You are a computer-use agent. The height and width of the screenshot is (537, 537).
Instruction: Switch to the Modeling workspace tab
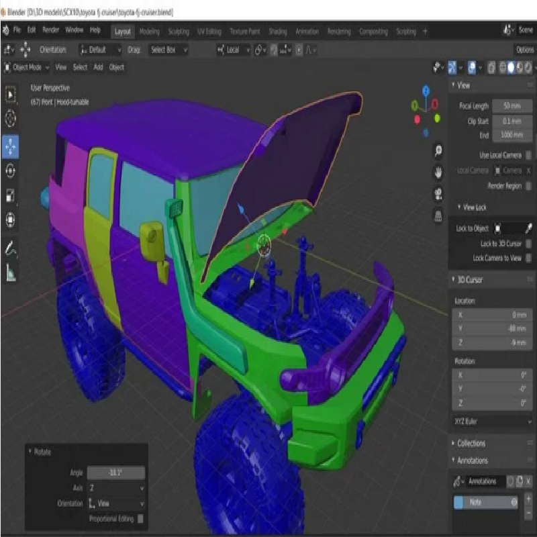point(149,32)
